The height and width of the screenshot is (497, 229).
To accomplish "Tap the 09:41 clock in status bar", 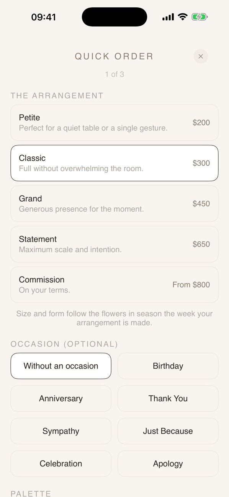I will (44, 17).
